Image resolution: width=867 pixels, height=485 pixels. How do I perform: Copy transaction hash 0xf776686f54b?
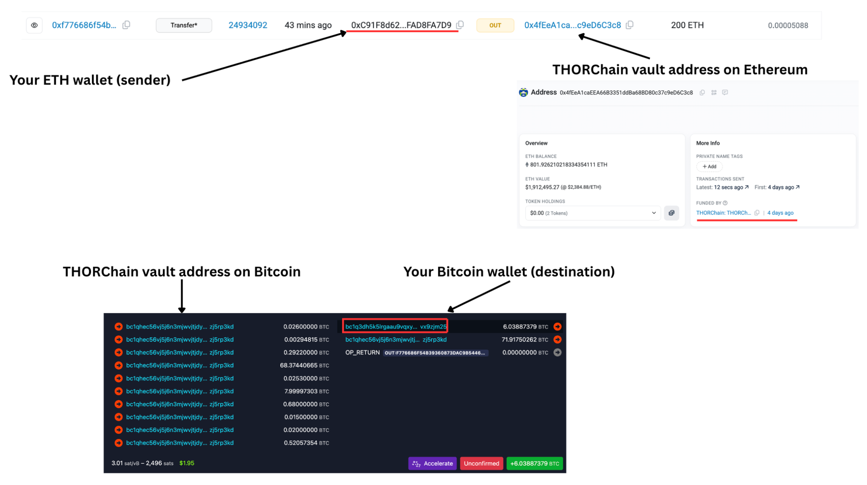pyautogui.click(x=127, y=25)
